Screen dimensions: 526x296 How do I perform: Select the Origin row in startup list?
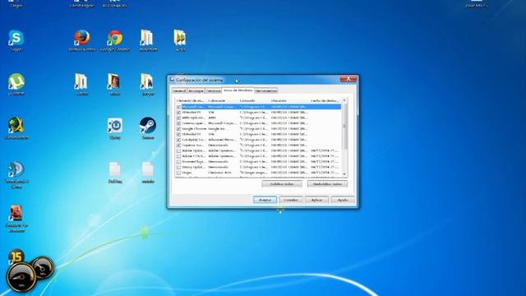[258, 173]
